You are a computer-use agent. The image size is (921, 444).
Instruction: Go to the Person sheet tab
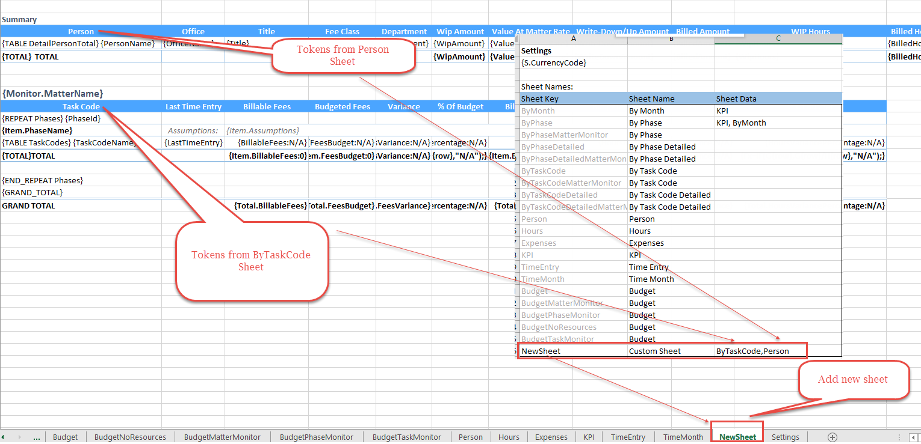pos(470,437)
